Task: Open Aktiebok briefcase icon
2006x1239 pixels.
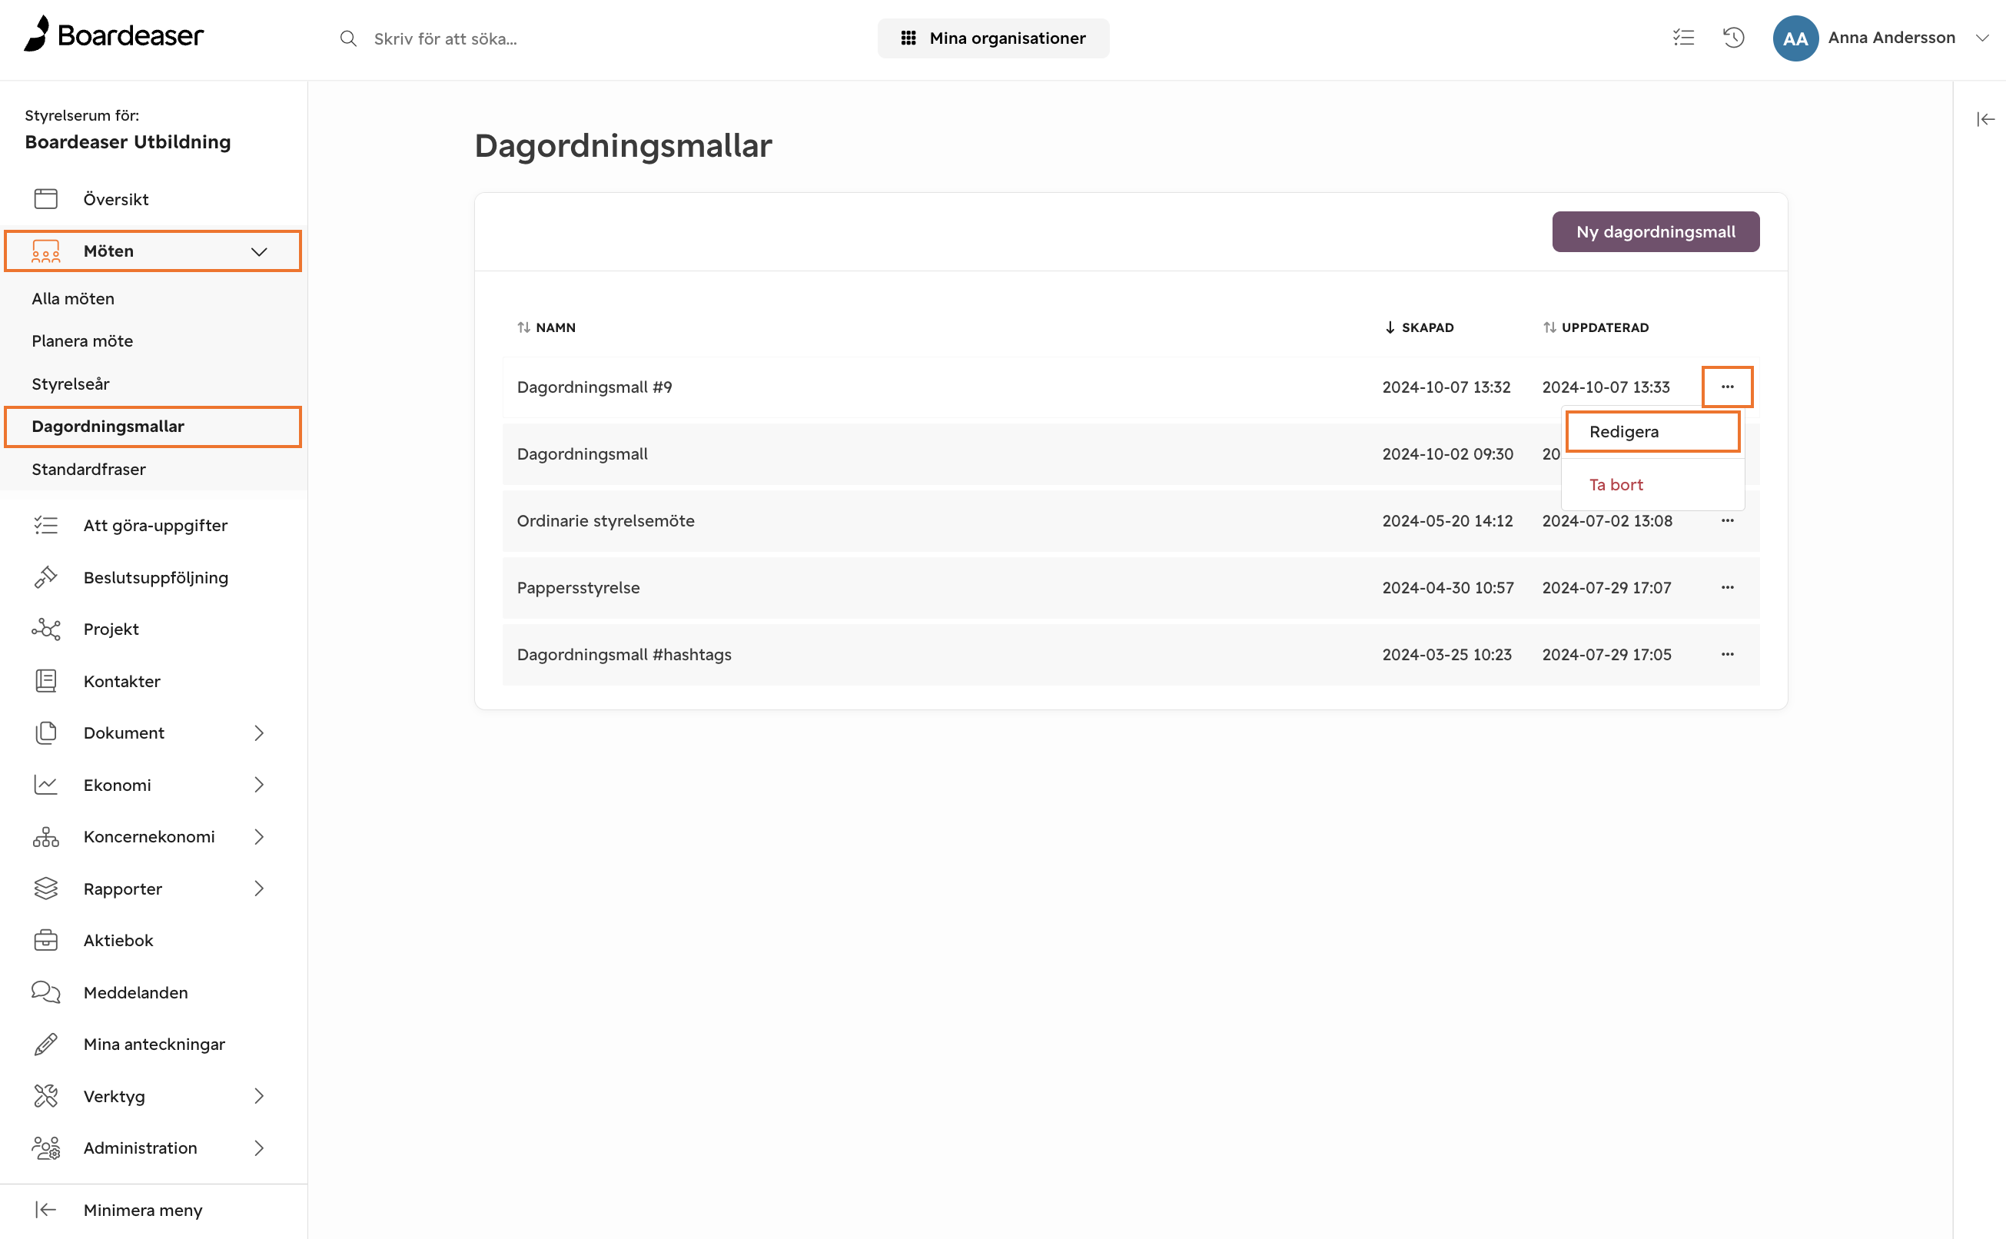Action: 46,940
